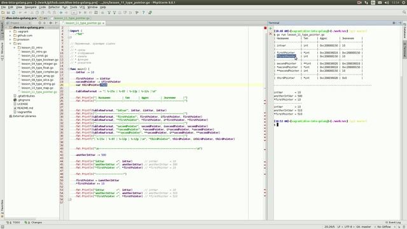The width and height of the screenshot is (407, 229).
Task: Click the close terminal session X icon
Action: 270,34
